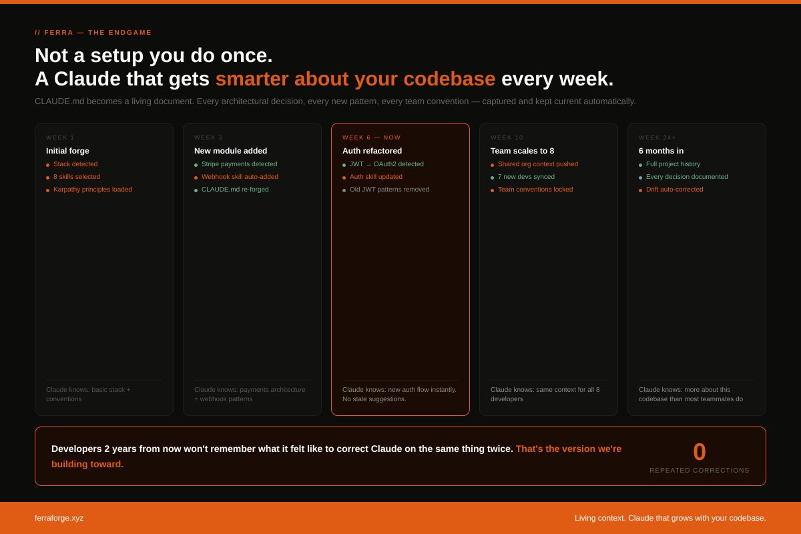
Task: Select the 'WEEK 1' card label
Action: 60,138
